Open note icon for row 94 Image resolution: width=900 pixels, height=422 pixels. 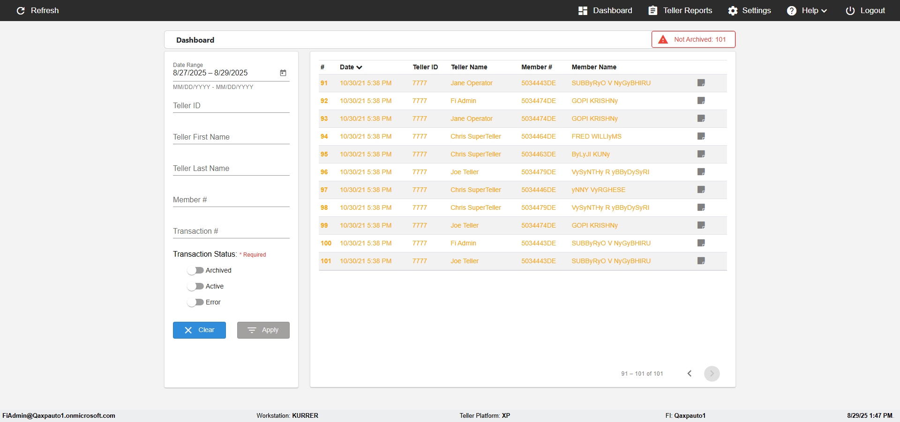pos(701,136)
